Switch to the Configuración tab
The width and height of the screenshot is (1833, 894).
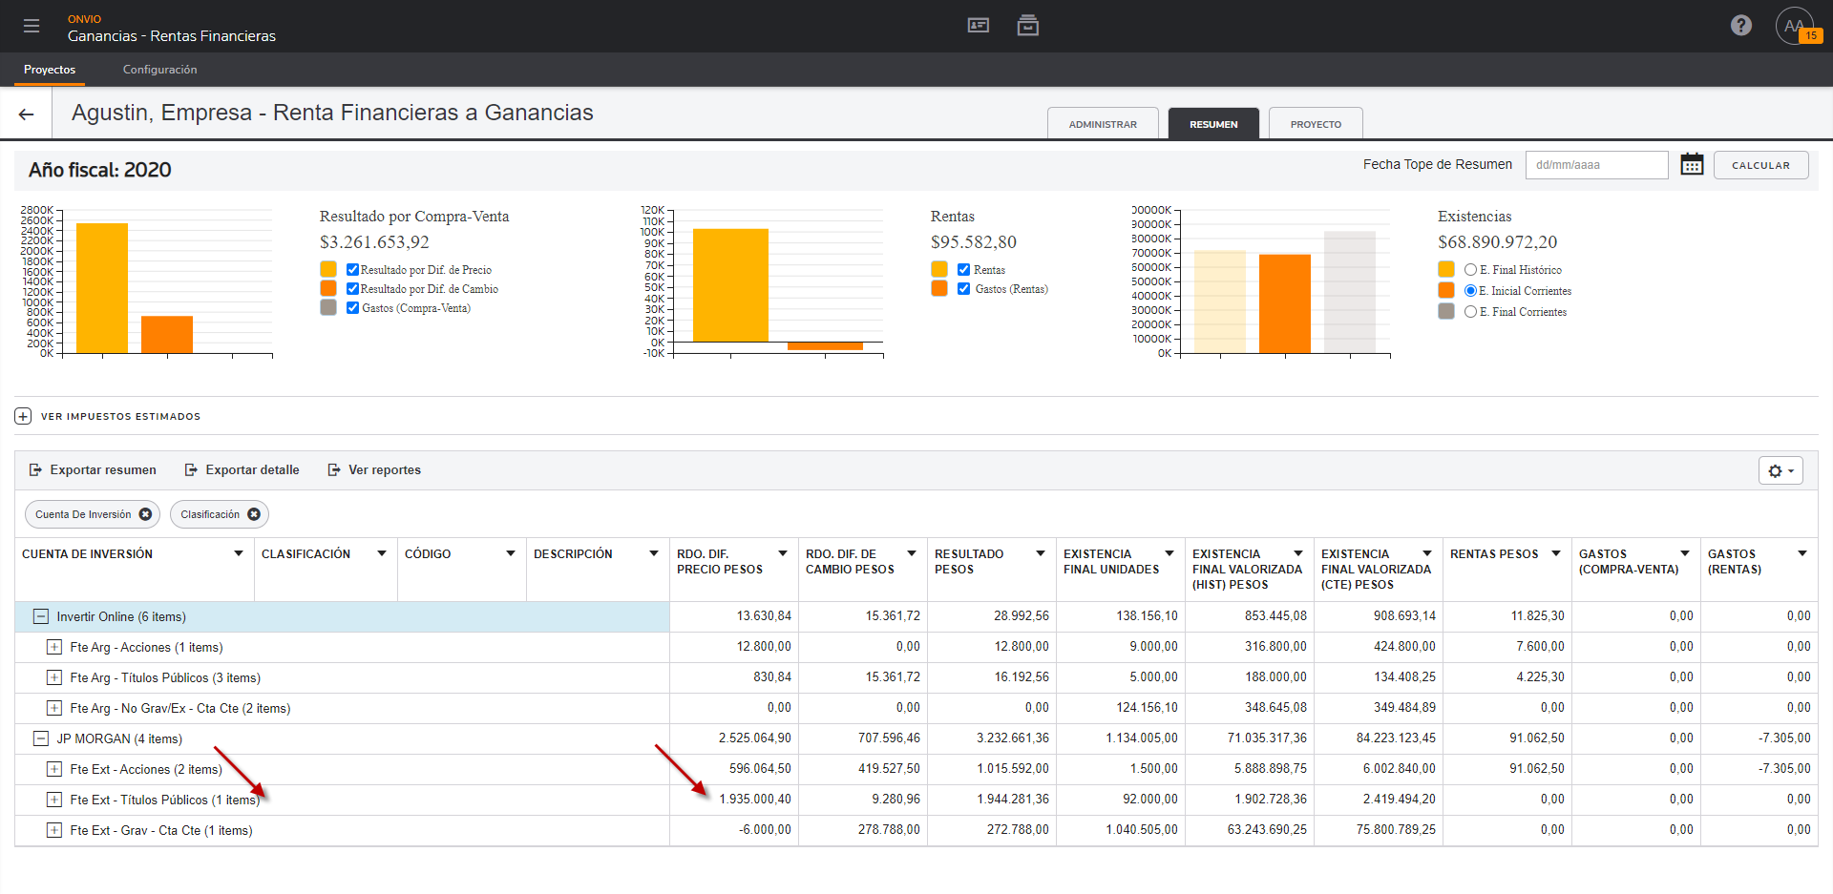[x=159, y=70]
